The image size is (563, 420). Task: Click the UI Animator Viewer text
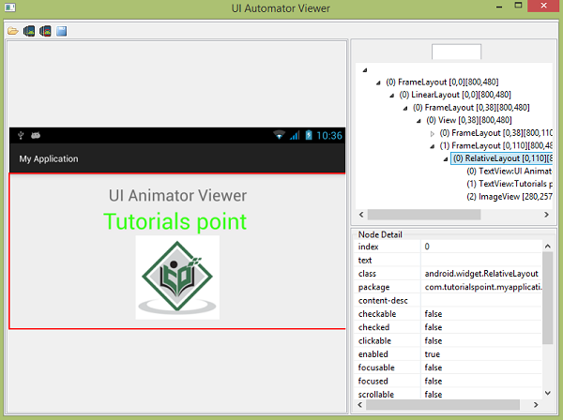(177, 196)
